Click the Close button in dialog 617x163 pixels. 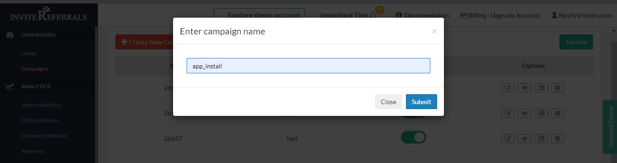tap(388, 102)
